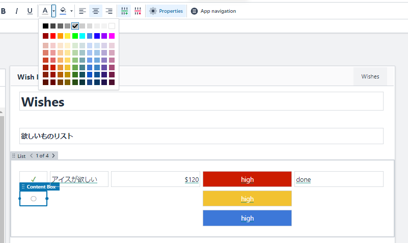
Task: Pick the black color swatch
Action: click(x=45, y=26)
